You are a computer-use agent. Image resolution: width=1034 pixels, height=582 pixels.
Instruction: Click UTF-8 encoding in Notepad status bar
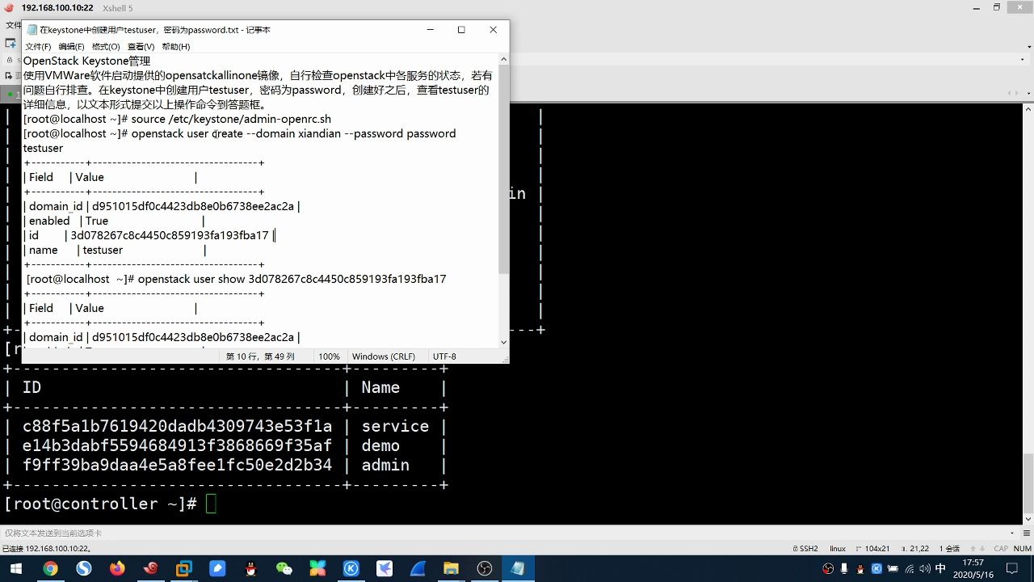point(444,356)
